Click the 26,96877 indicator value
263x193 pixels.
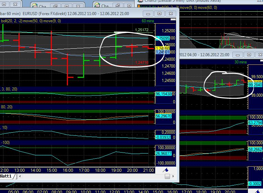click(x=163, y=154)
